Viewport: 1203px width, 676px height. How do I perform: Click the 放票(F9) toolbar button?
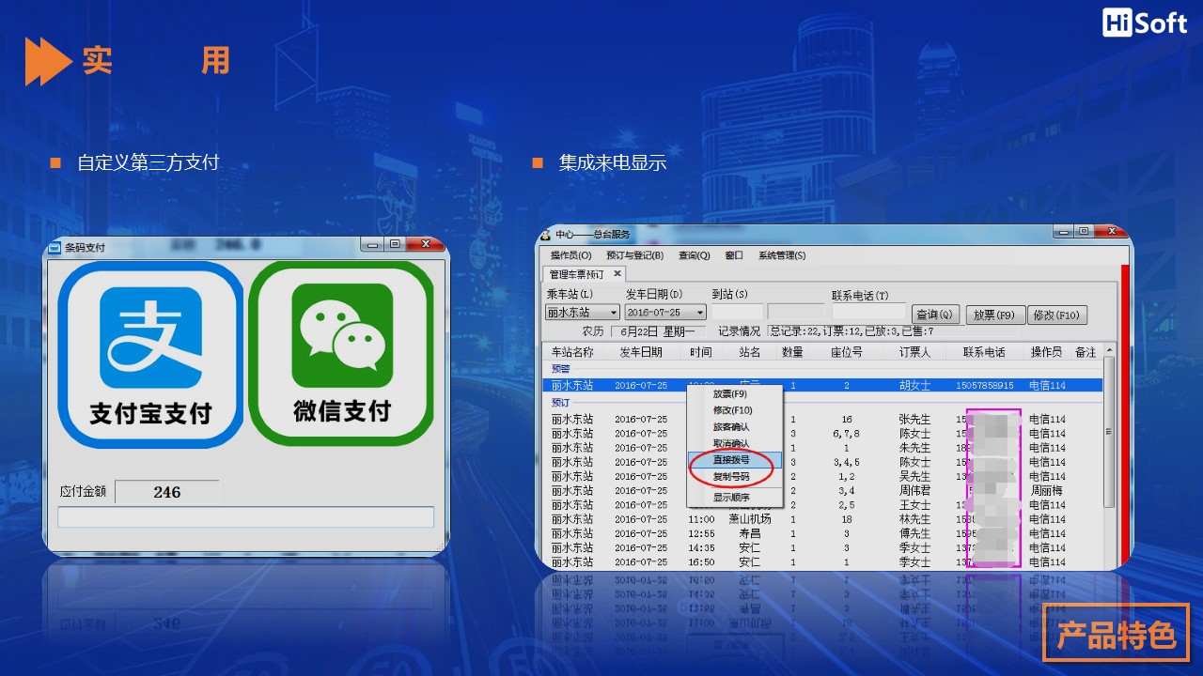pyautogui.click(x=995, y=315)
